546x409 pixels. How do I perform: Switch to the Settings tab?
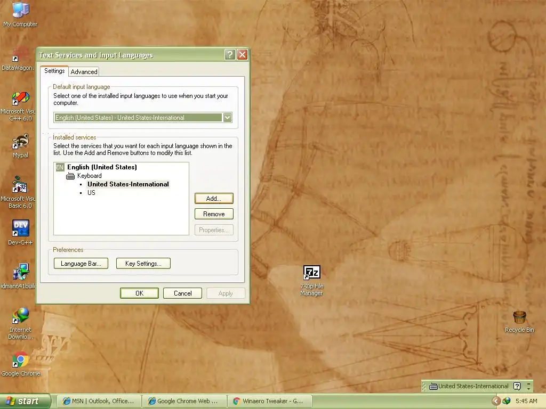click(54, 71)
